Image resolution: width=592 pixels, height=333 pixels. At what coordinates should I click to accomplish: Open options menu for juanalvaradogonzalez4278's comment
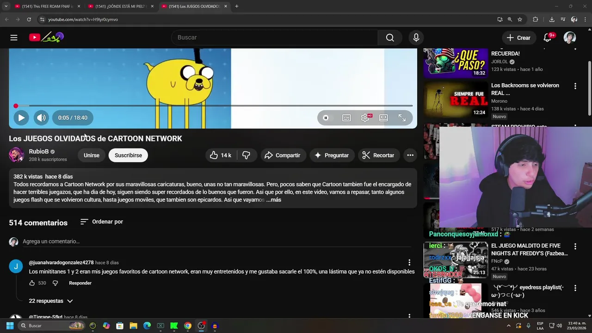click(x=409, y=263)
